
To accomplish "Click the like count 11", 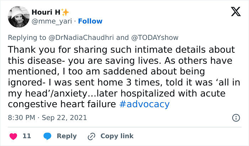I will tap(27, 136).
